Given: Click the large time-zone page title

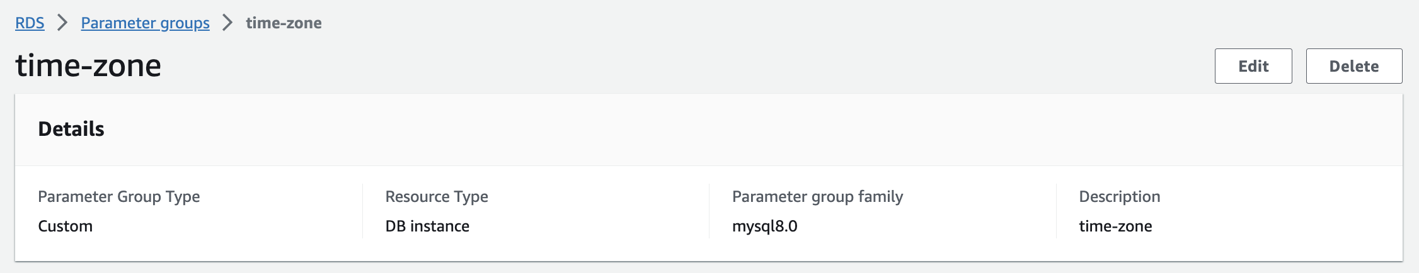Looking at the screenshot, I should pyautogui.click(x=88, y=65).
